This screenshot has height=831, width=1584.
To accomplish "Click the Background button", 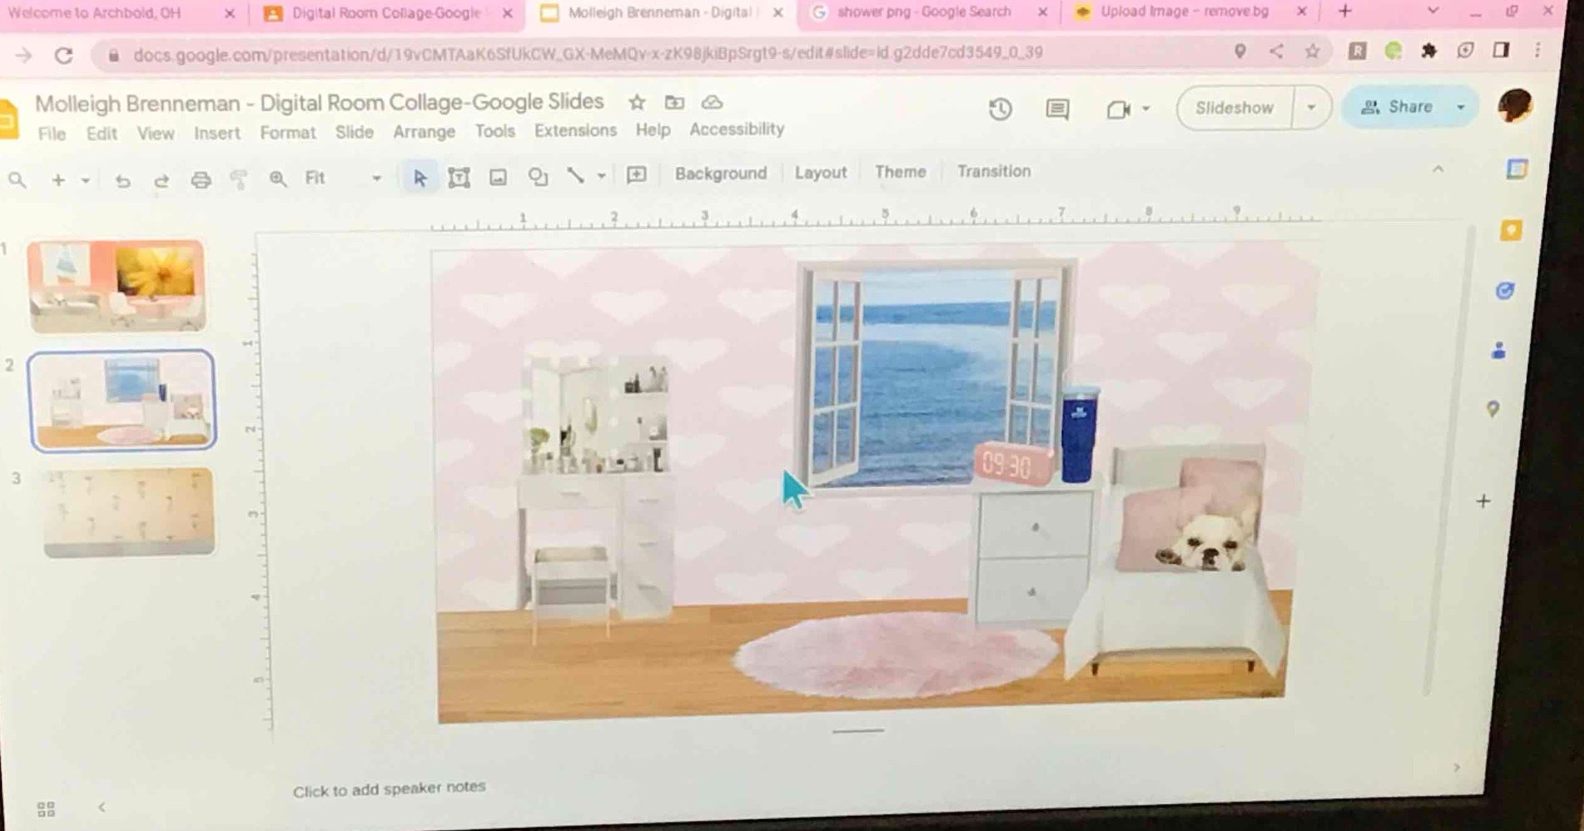I will point(721,174).
